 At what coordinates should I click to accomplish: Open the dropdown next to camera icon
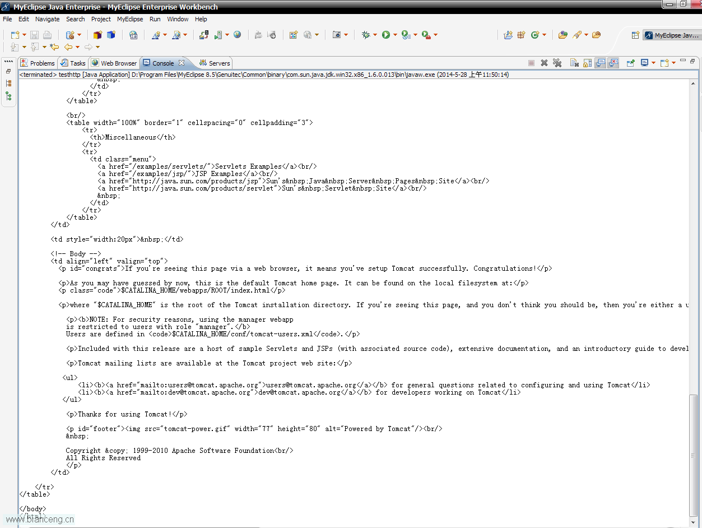click(346, 35)
